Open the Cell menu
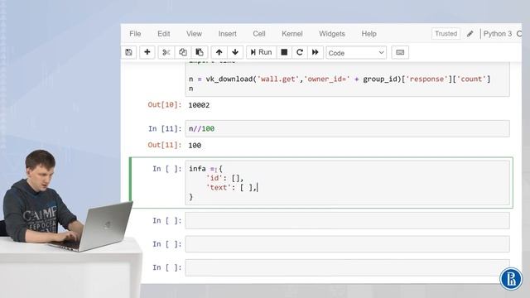 pos(259,34)
